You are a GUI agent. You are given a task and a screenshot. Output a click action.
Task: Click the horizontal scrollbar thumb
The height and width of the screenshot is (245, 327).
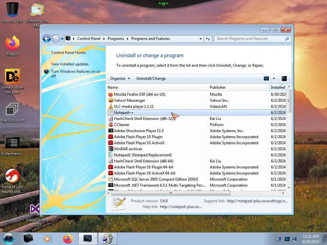171,193
